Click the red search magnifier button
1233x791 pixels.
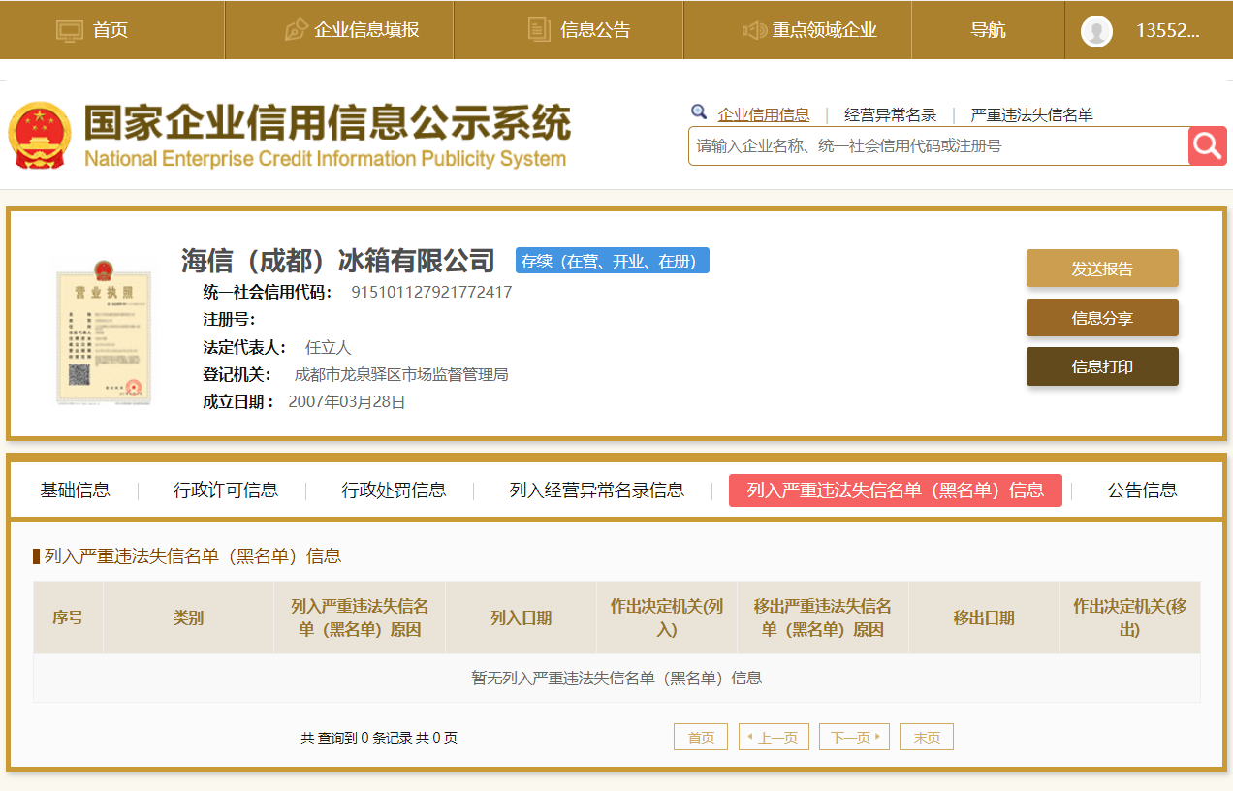coord(1208,146)
